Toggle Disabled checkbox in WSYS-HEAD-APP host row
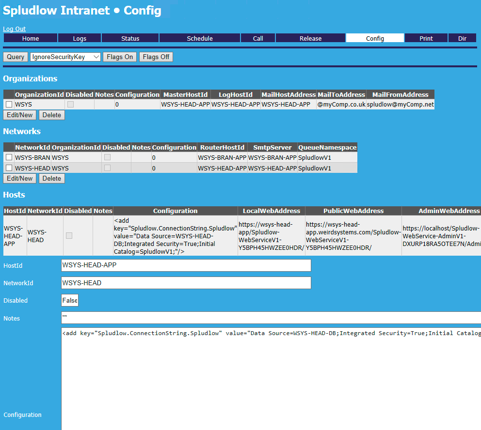The width and height of the screenshot is (481, 430). pyautogui.click(x=69, y=235)
